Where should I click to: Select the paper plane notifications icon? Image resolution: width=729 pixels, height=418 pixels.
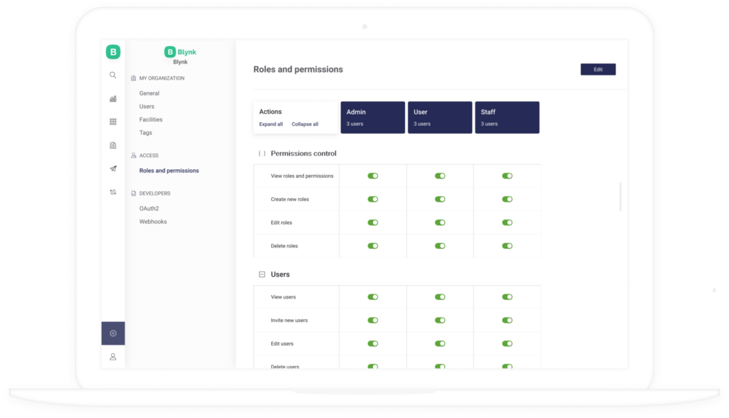click(x=112, y=168)
